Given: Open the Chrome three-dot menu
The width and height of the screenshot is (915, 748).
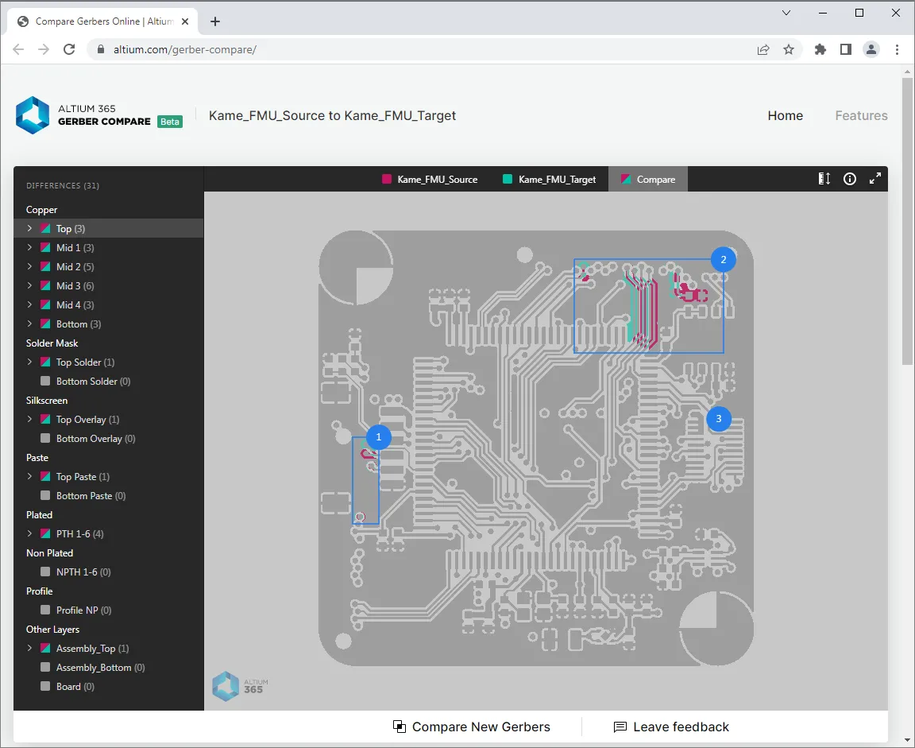Looking at the screenshot, I should [x=897, y=49].
